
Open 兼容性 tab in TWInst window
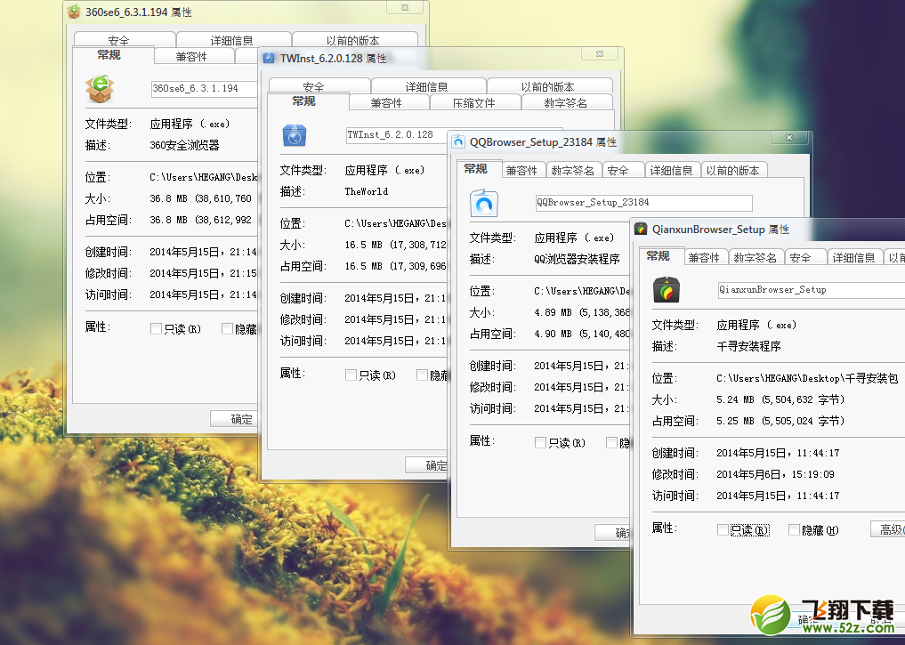coord(389,102)
